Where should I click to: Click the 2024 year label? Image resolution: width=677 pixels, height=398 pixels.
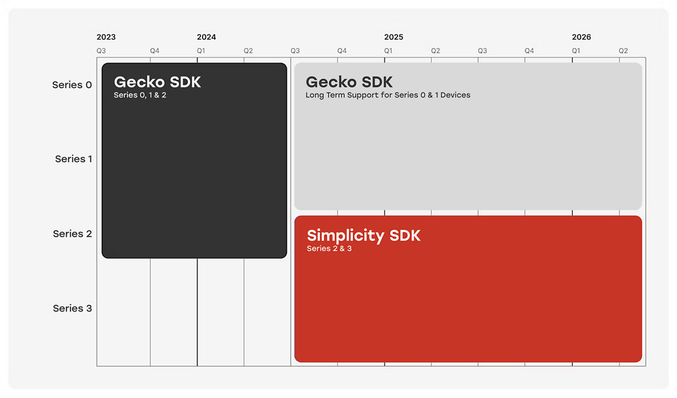tap(206, 37)
